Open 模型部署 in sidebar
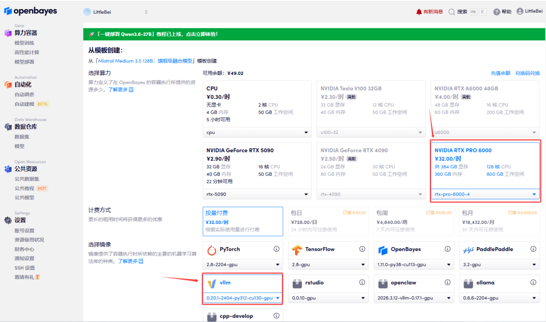The image size is (546, 322). (24, 62)
